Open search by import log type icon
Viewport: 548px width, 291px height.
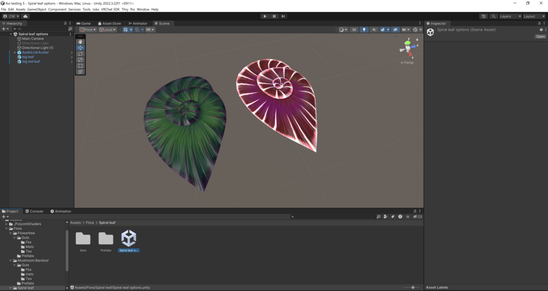[400, 216]
